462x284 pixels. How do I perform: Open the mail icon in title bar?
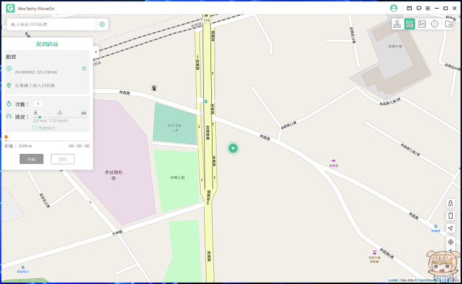point(409,9)
